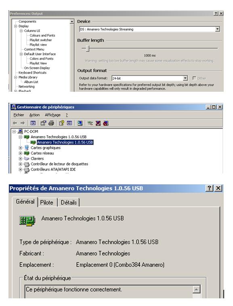Scan for hardware changes via monitor icon
233x306 pixels.
(80, 123)
